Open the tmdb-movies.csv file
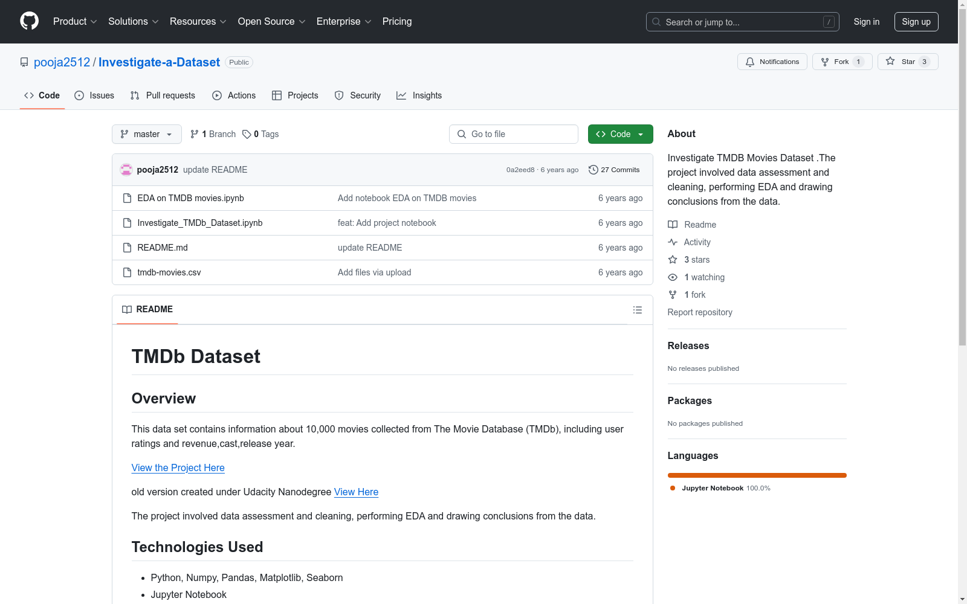The width and height of the screenshot is (967, 604). (169, 272)
